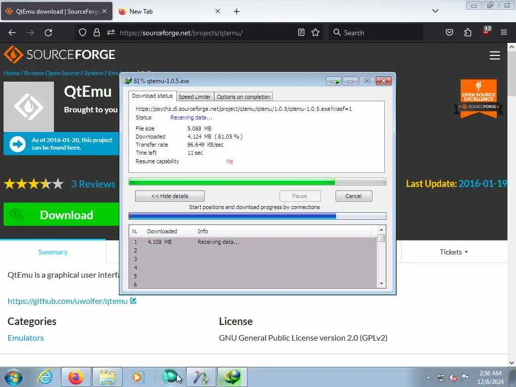Open Firefox application hamburger menu
The width and height of the screenshot is (516, 387).
coord(504,32)
